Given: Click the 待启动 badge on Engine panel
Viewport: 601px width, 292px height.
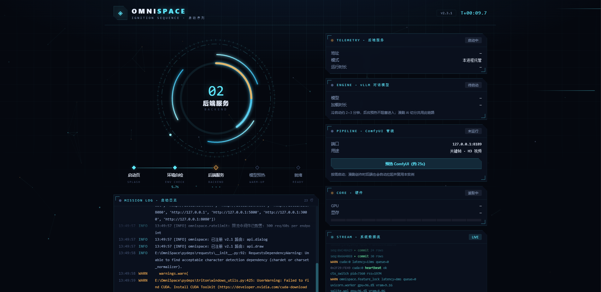Looking at the screenshot, I should [x=473, y=85].
